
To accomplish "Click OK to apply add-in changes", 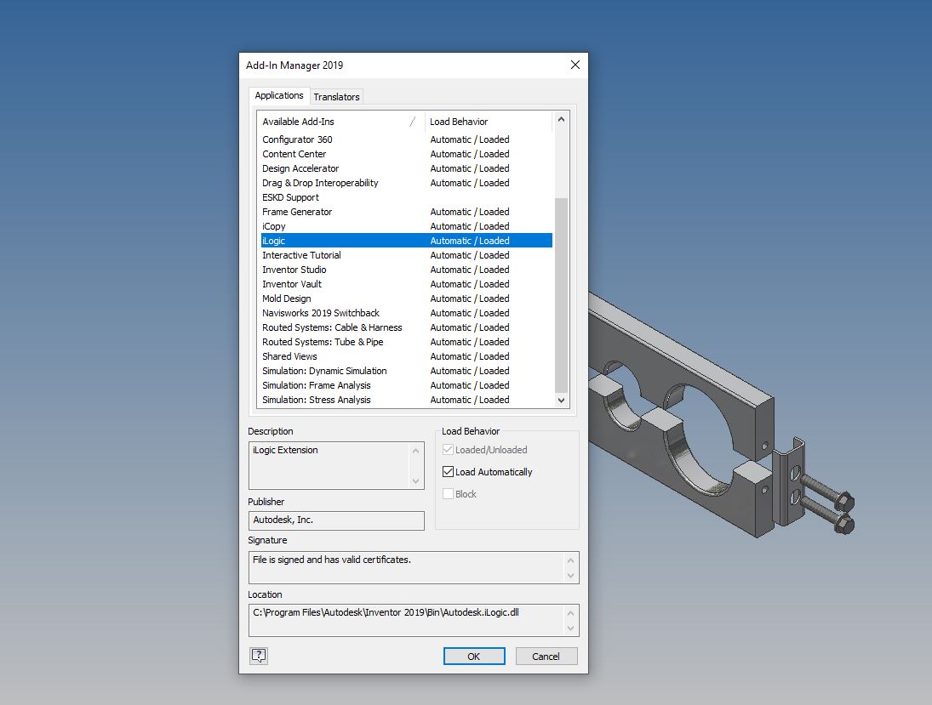I will 473,656.
